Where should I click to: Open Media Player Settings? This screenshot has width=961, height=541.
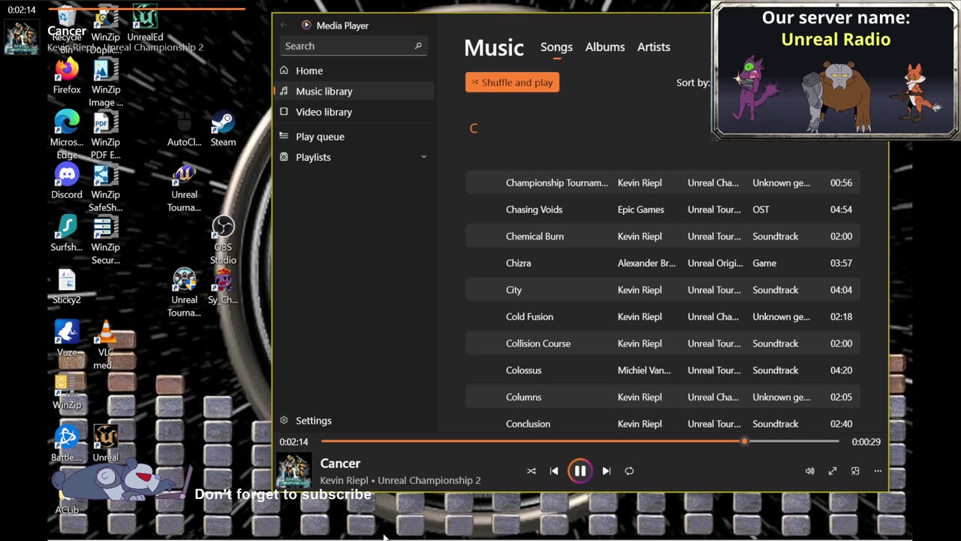pyautogui.click(x=354, y=421)
